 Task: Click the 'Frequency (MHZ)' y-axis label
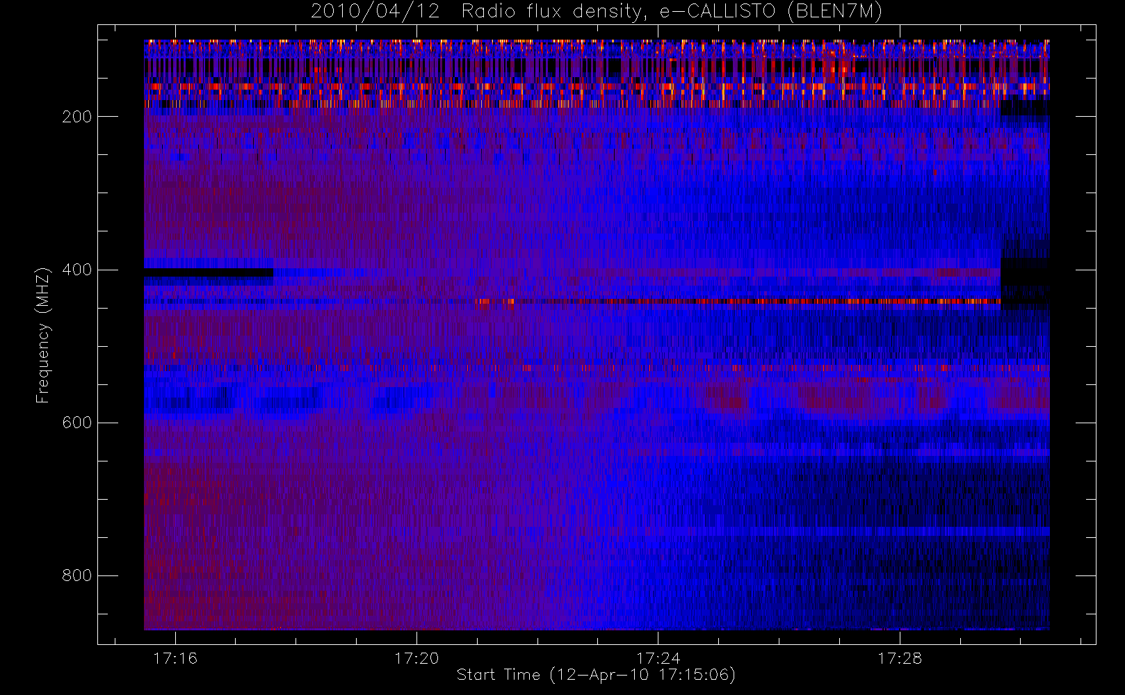pos(43,335)
